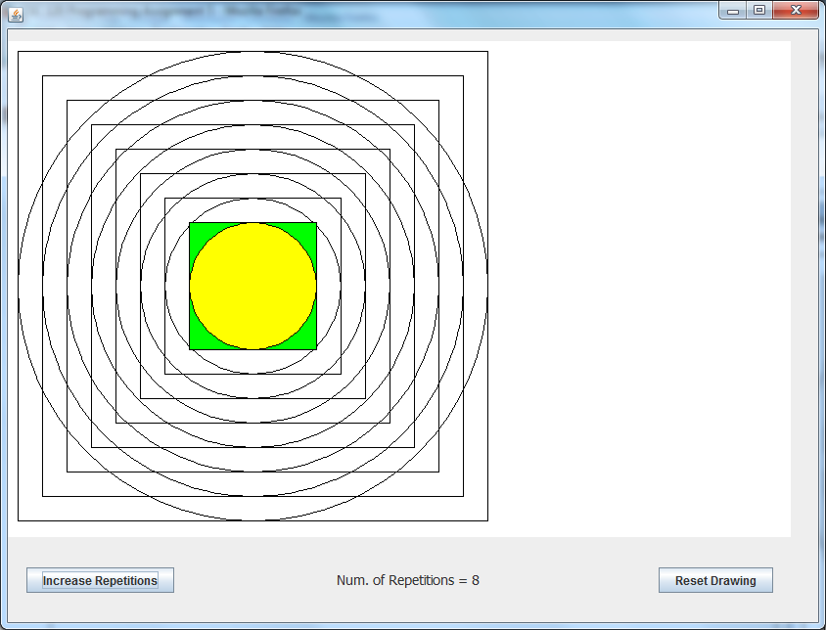Click the top-right corner of the outermost square
This screenshot has width=826, height=630.
point(487,52)
